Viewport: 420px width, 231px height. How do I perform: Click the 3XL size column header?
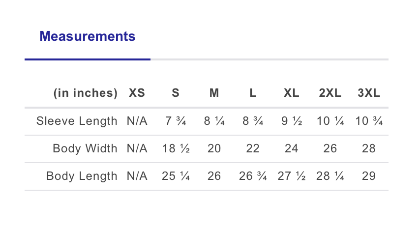coord(369,93)
